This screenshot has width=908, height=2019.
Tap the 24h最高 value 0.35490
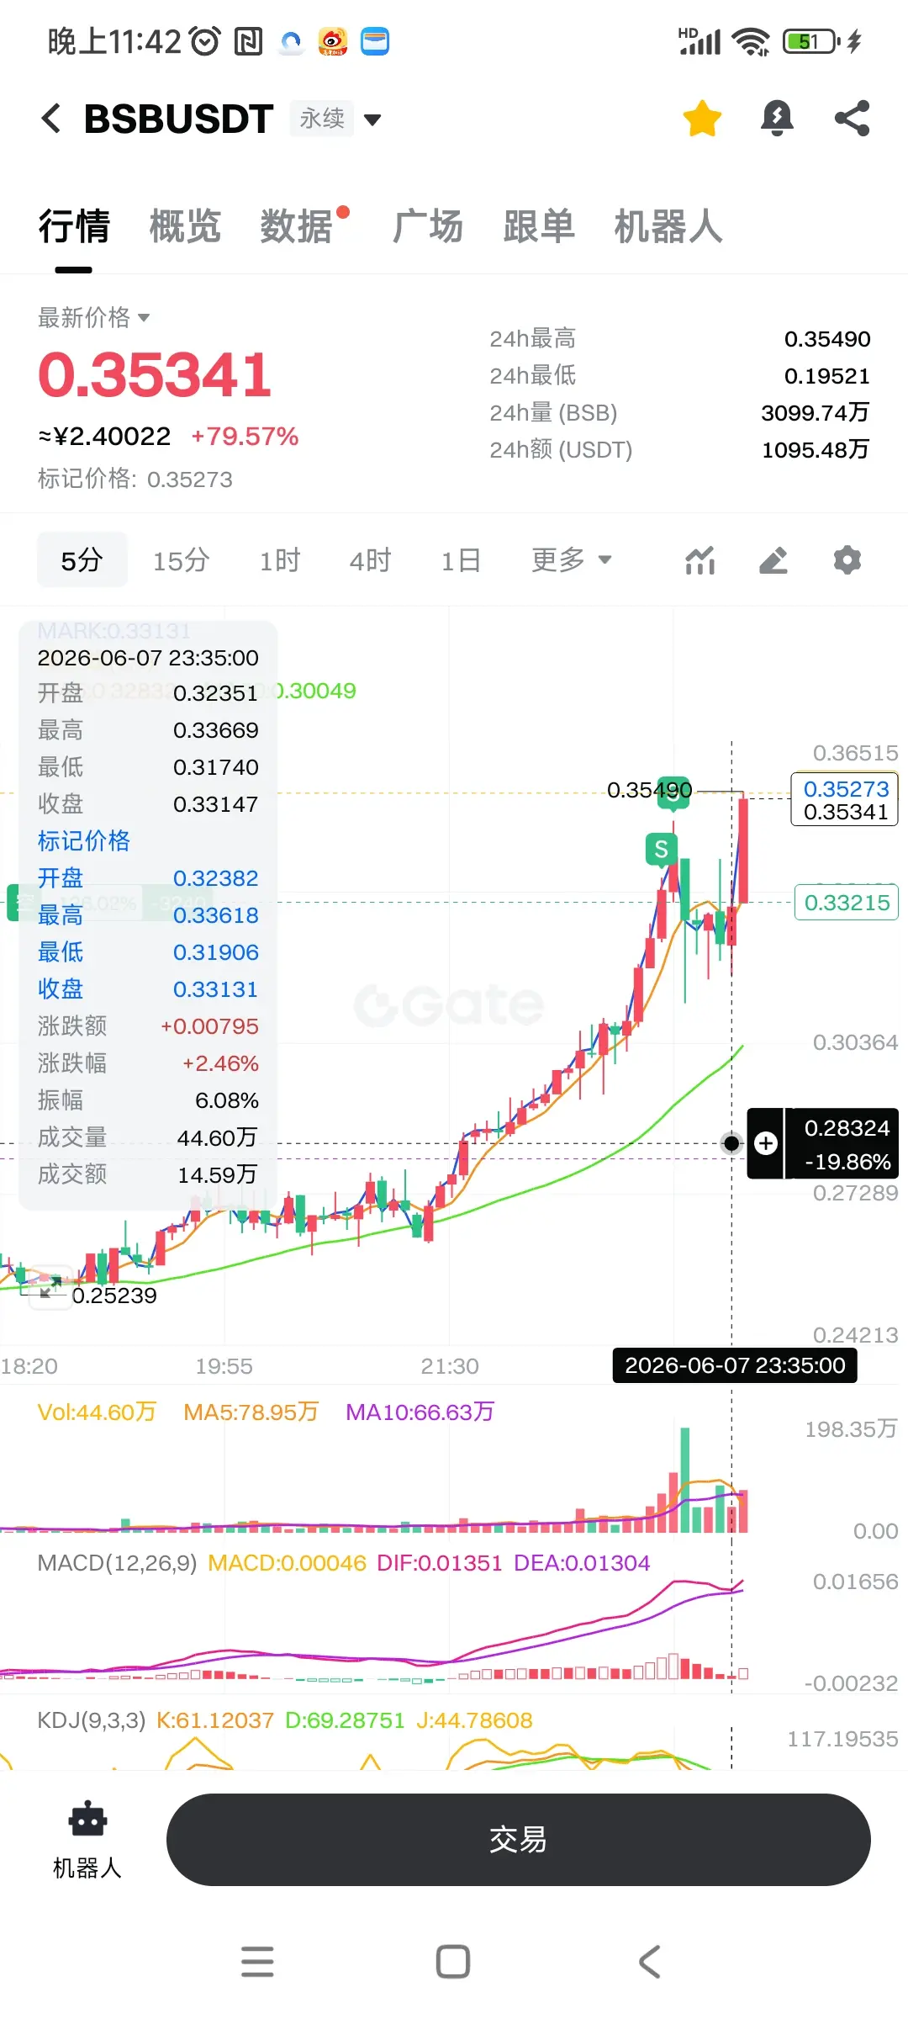[x=827, y=339]
